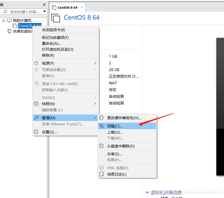This screenshot has width=224, height=198.
Task: Open 设置(S)... menu entry
Action: pyautogui.click(x=66, y=132)
